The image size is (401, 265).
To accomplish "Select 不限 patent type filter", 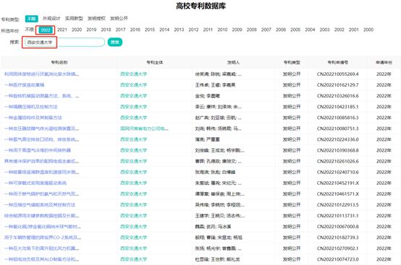I will [x=31, y=19].
